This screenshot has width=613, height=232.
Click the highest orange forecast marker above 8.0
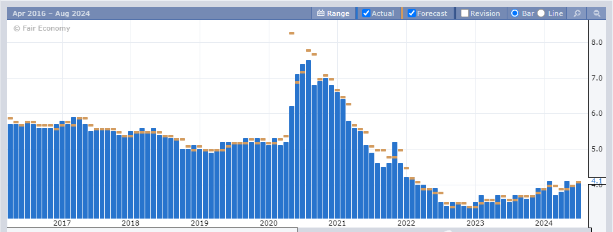(292, 33)
